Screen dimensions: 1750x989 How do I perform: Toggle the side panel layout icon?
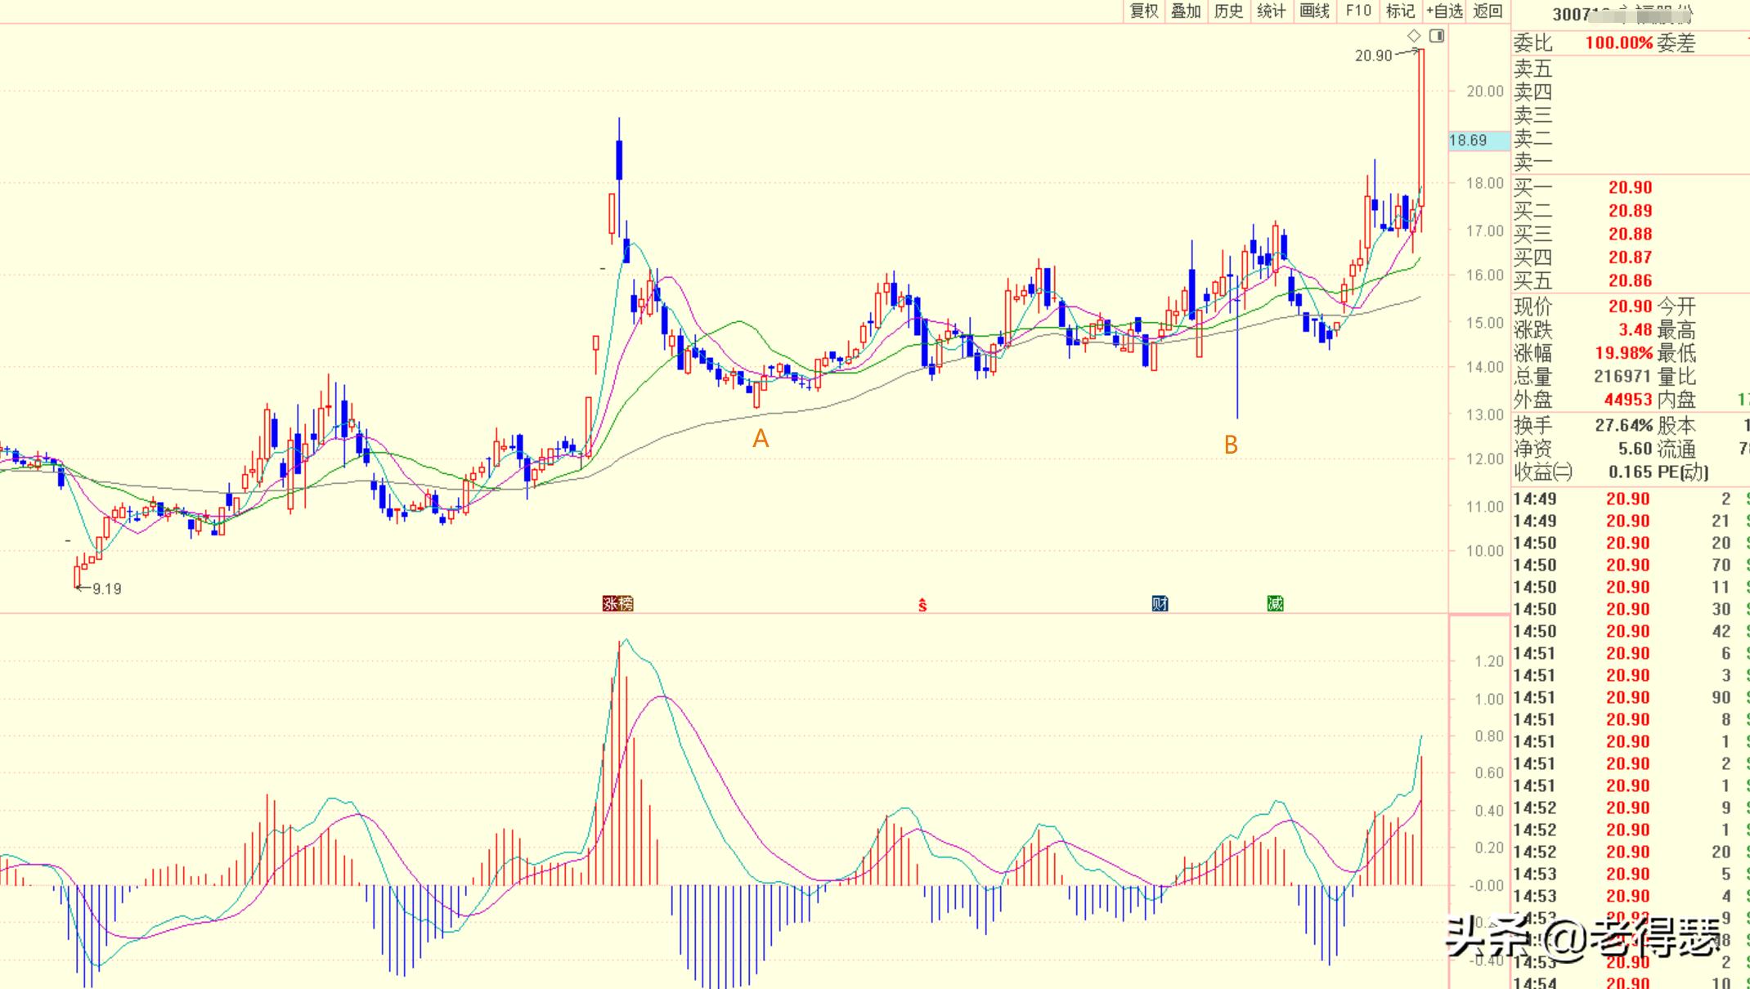1437,36
